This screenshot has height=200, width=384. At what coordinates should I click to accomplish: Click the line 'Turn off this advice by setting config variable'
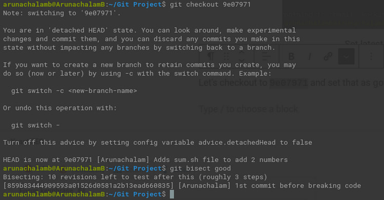point(157,142)
